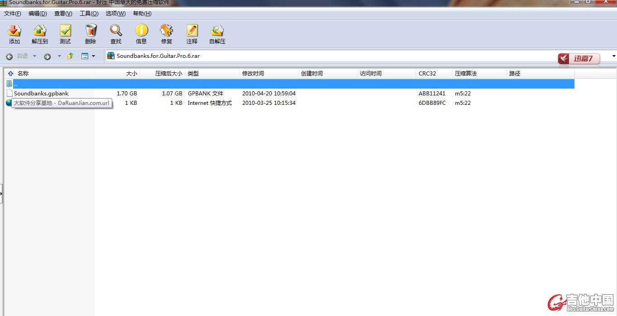Open the forward history dropdown arrow

point(59,57)
